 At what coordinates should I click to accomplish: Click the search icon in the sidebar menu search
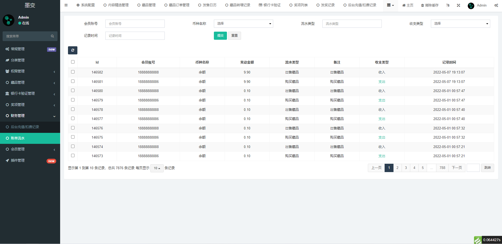point(52,36)
